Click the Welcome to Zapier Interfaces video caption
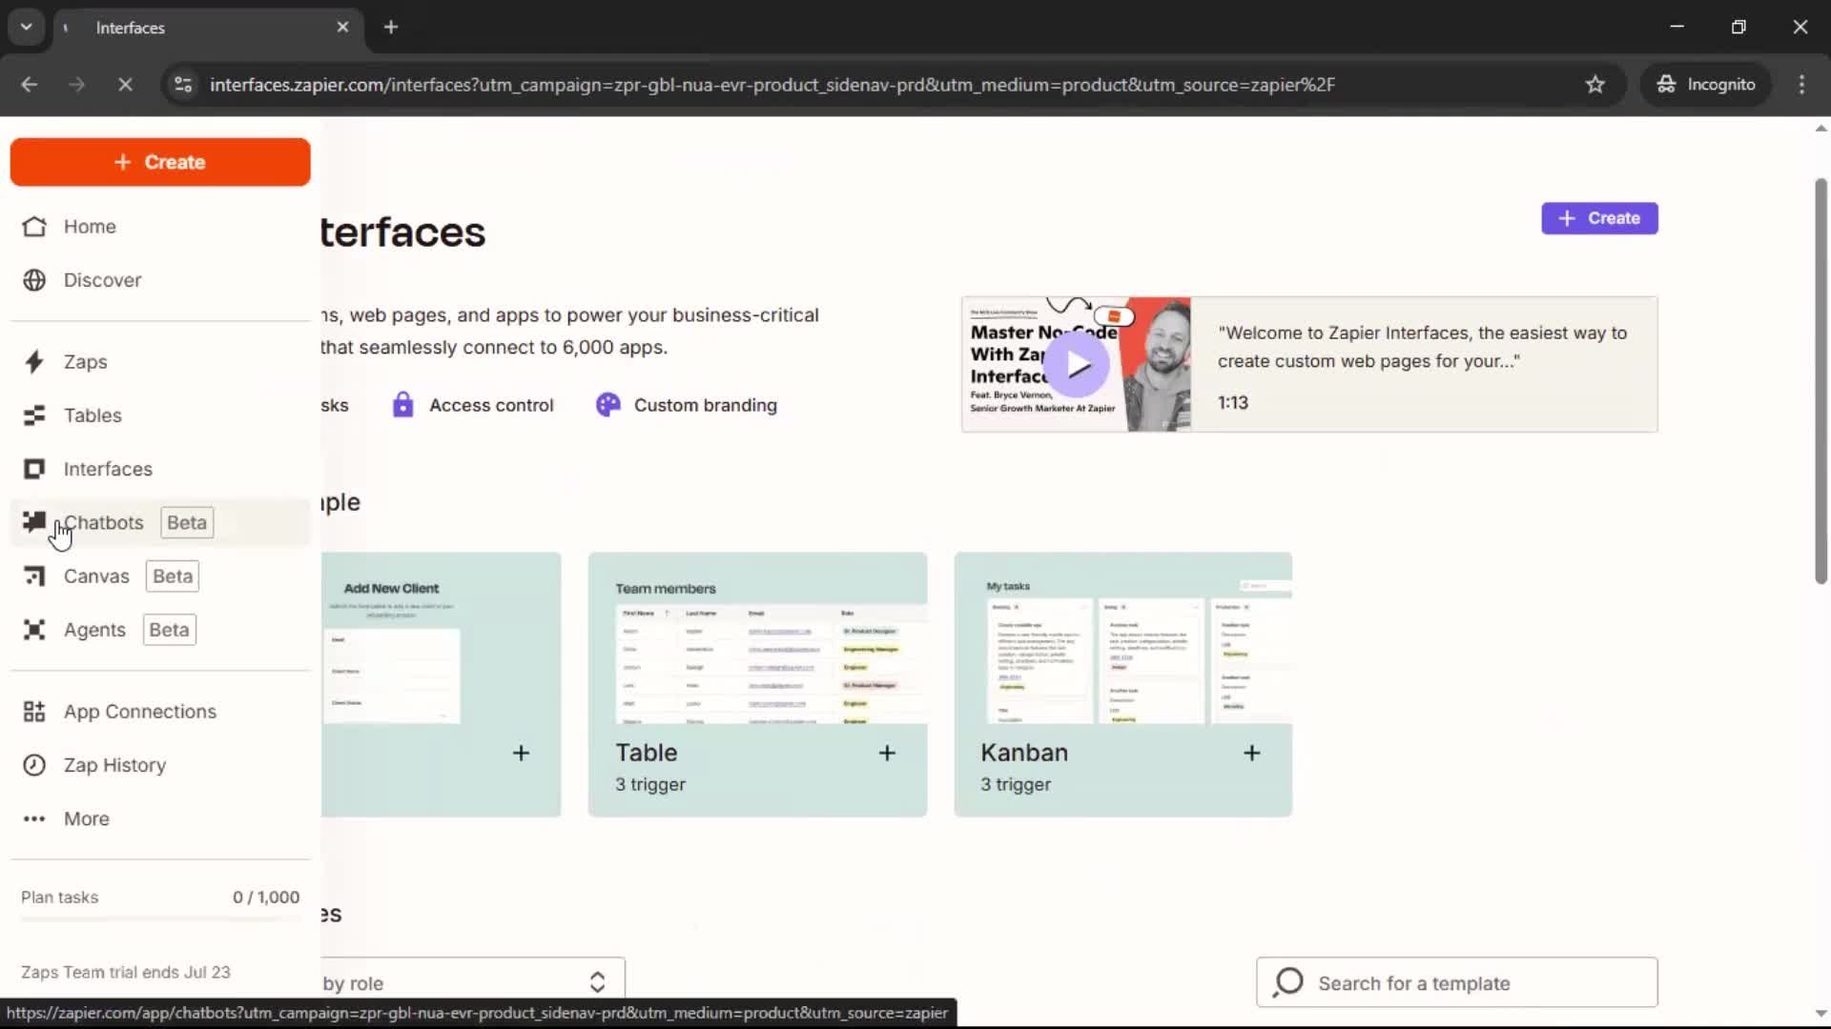The height and width of the screenshot is (1029, 1831). coord(1423,347)
